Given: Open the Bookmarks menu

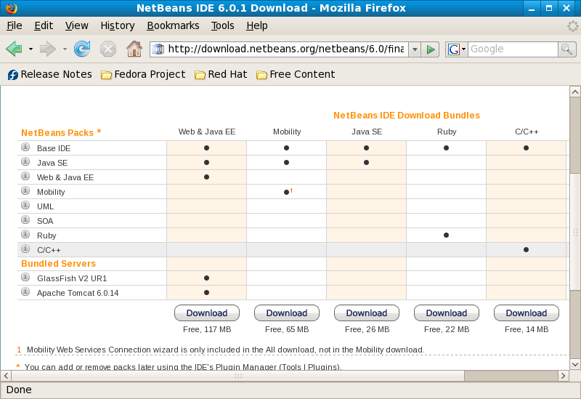Looking at the screenshot, I should click(173, 25).
